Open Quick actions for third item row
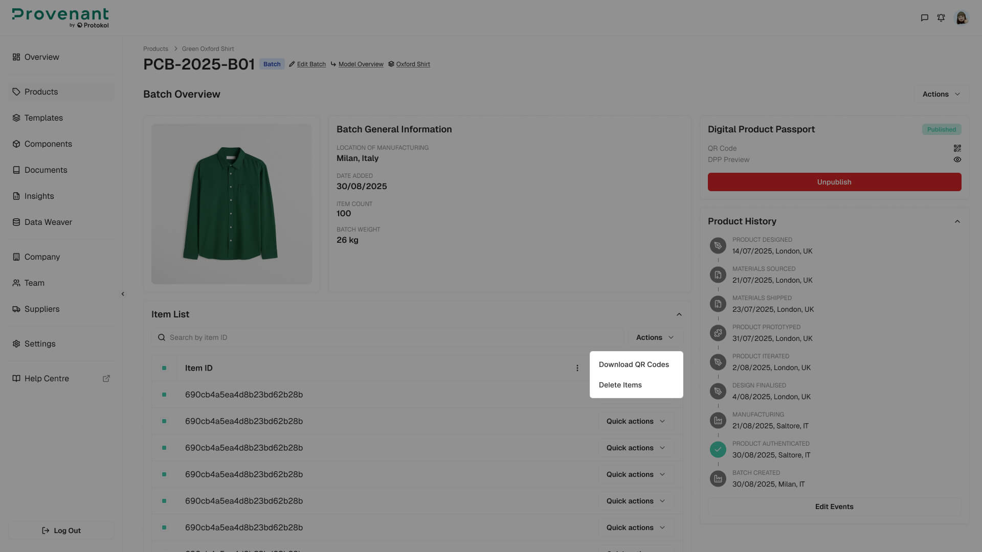Screen dimensions: 982x552 coord(636,448)
